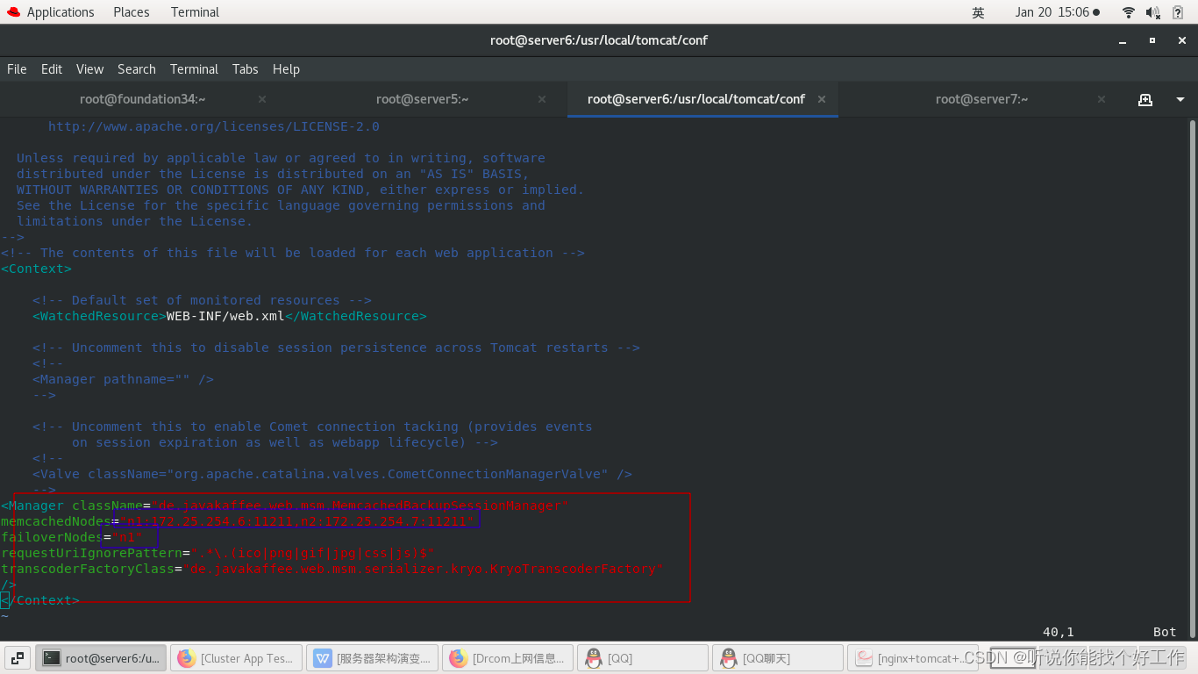
Task: Click the 服务器架构演变 taskbar icon
Action: (371, 657)
